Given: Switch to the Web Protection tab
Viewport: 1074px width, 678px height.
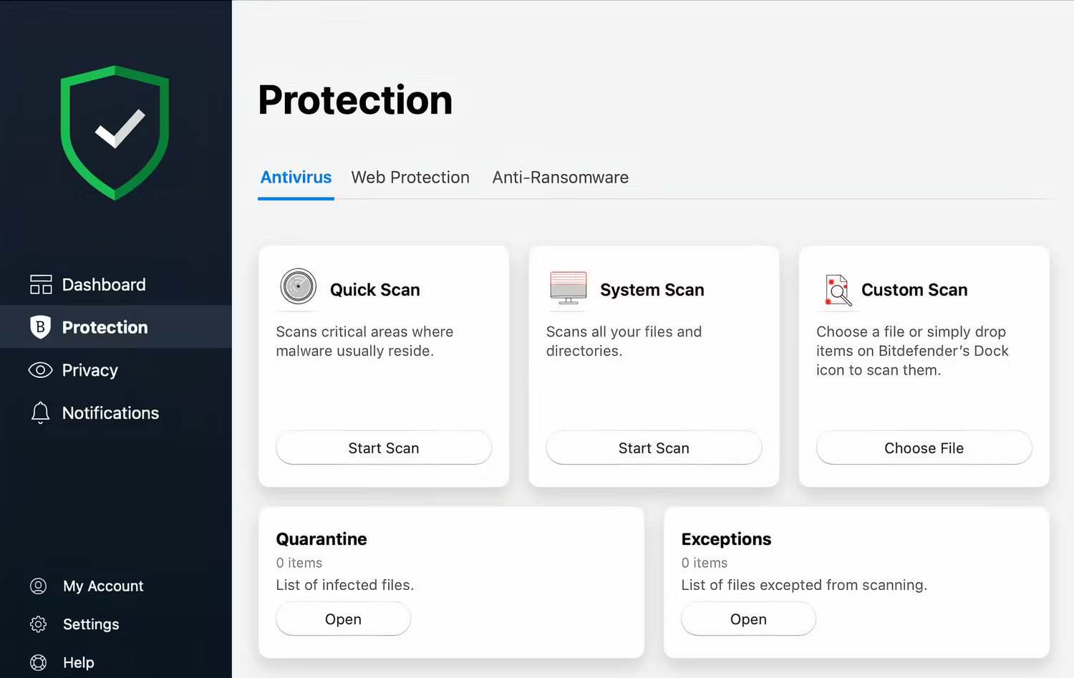Looking at the screenshot, I should point(410,178).
